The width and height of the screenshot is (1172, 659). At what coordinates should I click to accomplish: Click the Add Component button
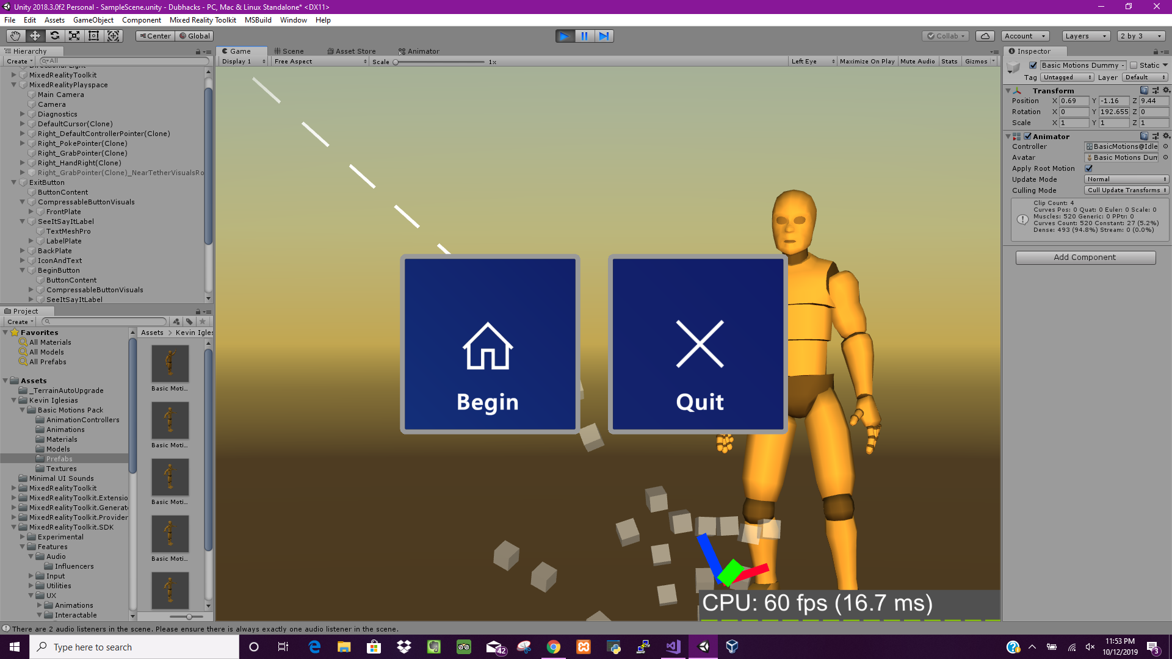coord(1085,257)
